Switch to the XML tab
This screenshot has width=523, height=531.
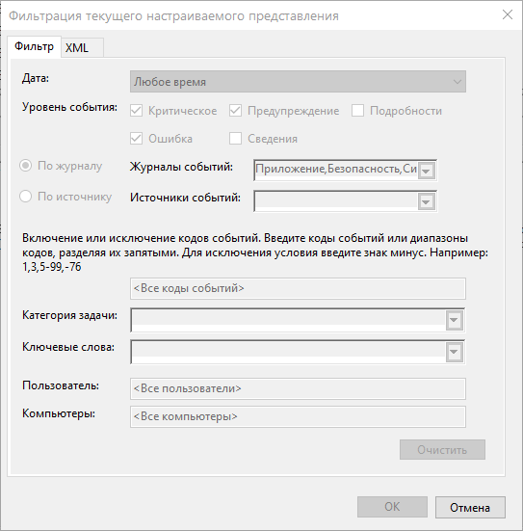click(82, 48)
